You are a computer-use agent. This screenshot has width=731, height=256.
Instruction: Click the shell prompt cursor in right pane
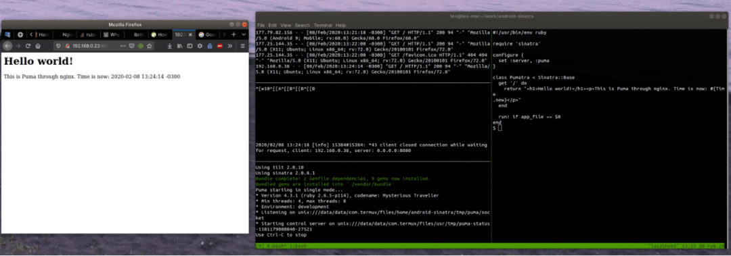(x=500, y=128)
